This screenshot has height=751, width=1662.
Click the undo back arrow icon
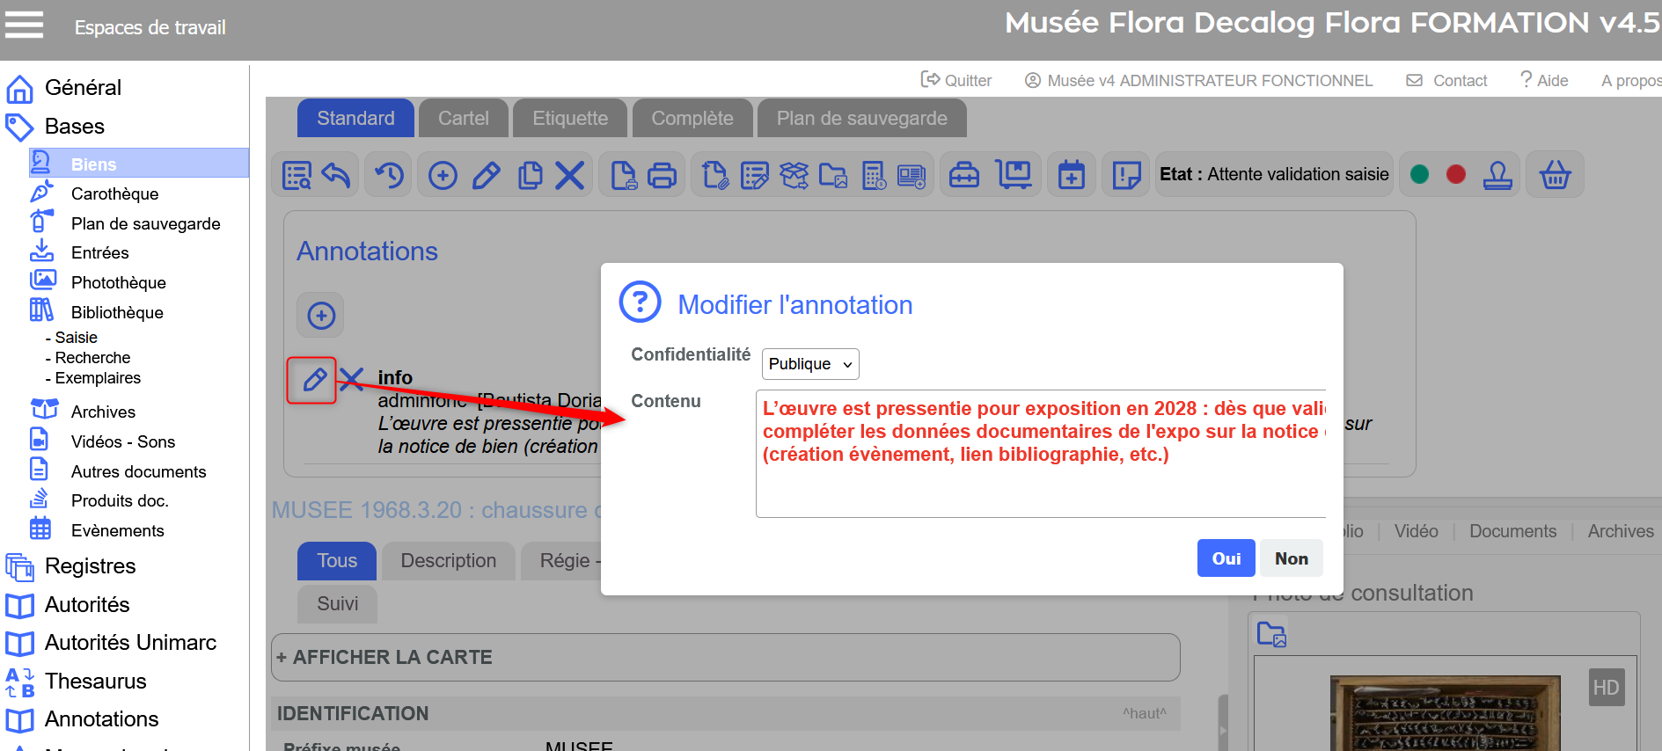[x=336, y=175]
